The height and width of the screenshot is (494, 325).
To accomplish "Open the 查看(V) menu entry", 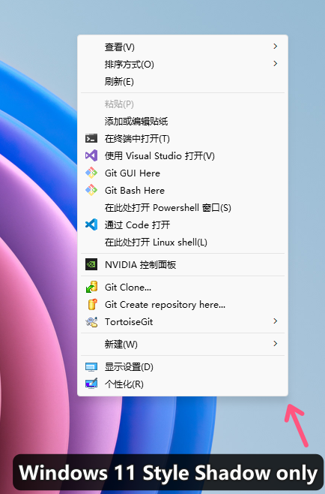I will pos(183,47).
